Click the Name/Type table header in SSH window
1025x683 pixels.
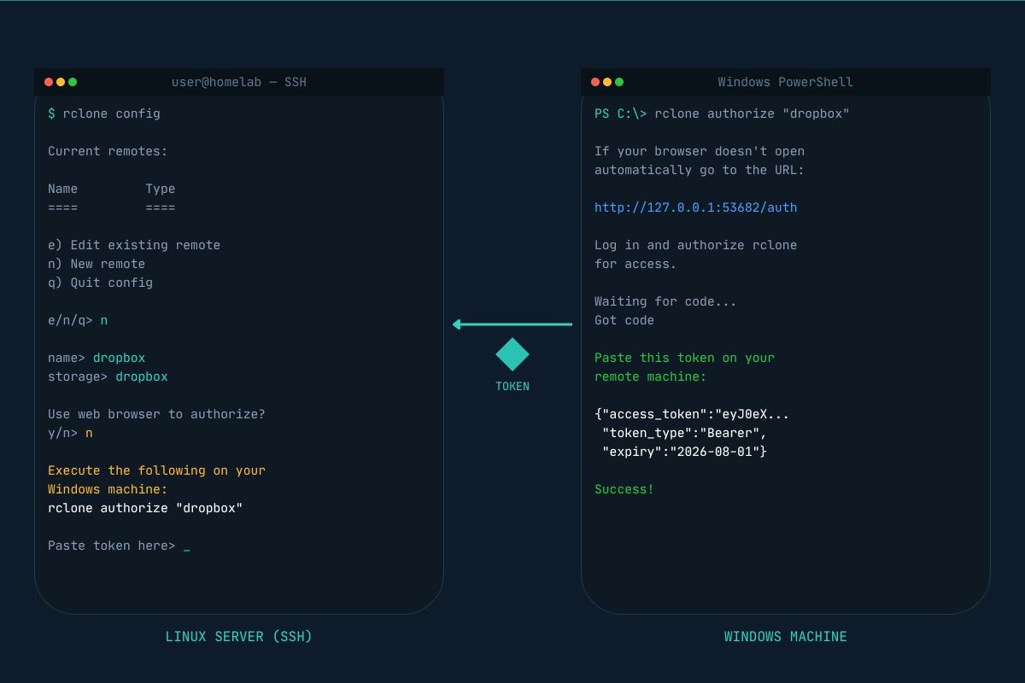tap(111, 189)
